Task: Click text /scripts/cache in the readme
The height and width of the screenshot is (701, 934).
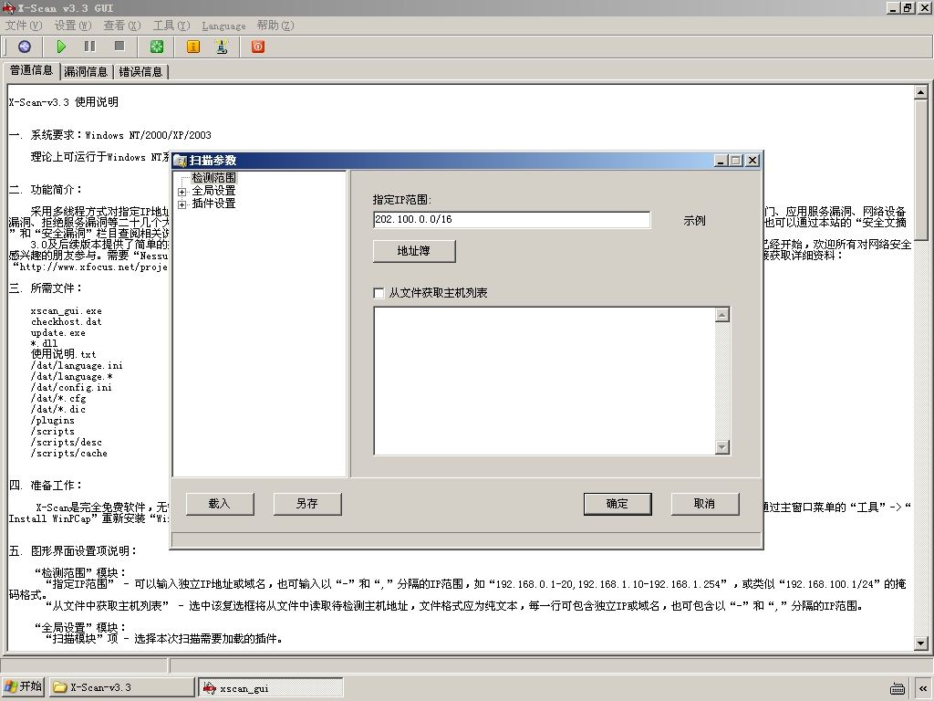Action: coord(68,453)
